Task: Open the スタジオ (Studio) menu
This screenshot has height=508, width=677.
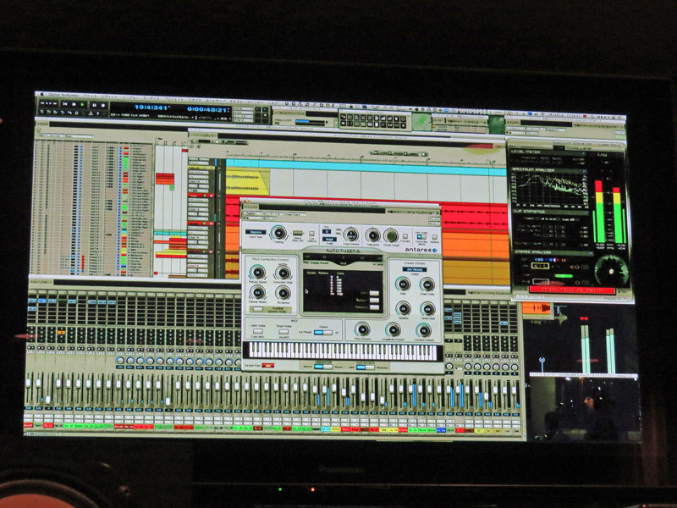Action: click(x=195, y=100)
